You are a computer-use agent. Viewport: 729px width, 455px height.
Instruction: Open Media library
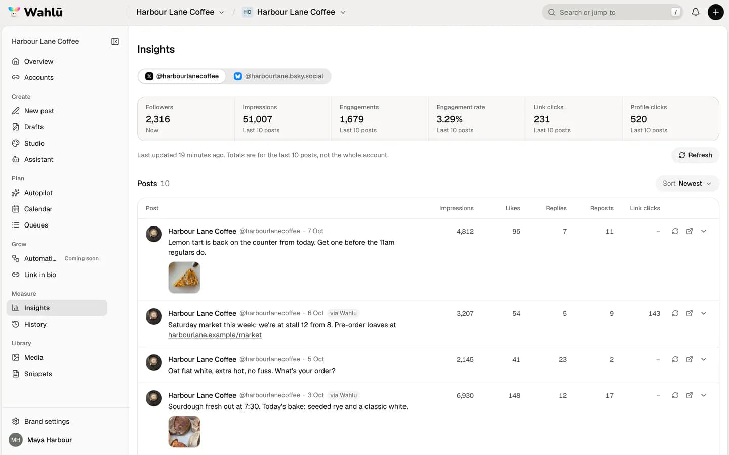pos(57,357)
